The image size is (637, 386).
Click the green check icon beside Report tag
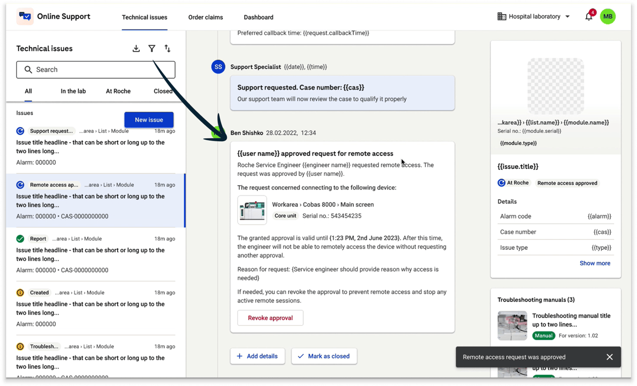(x=20, y=239)
